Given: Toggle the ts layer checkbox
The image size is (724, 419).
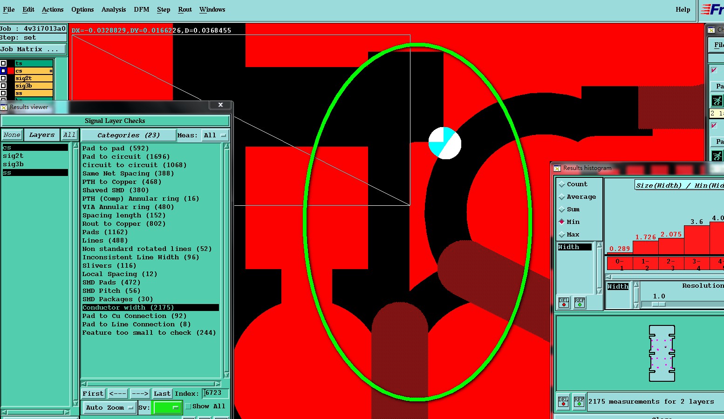Looking at the screenshot, I should tap(3, 63).
